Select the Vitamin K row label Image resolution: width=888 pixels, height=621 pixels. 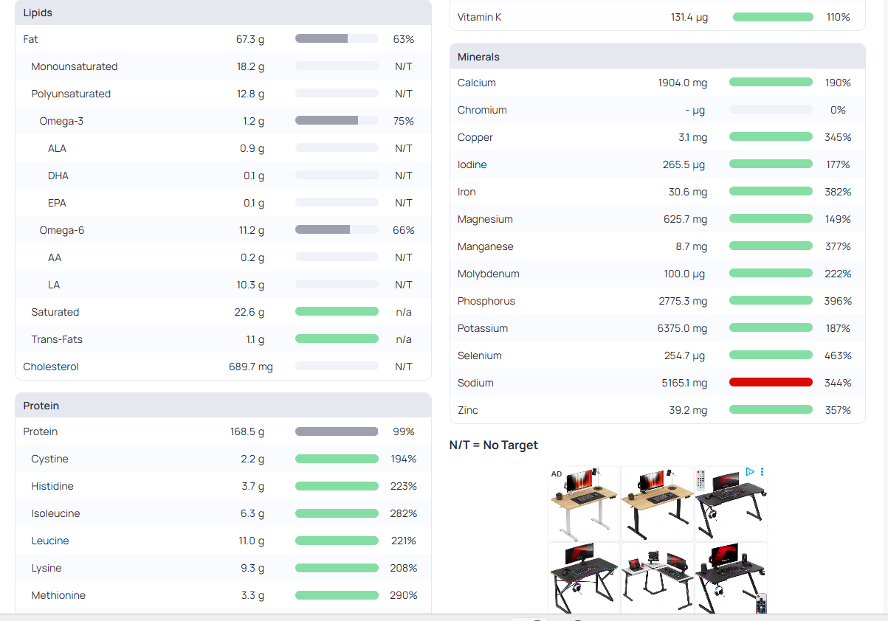479,17
